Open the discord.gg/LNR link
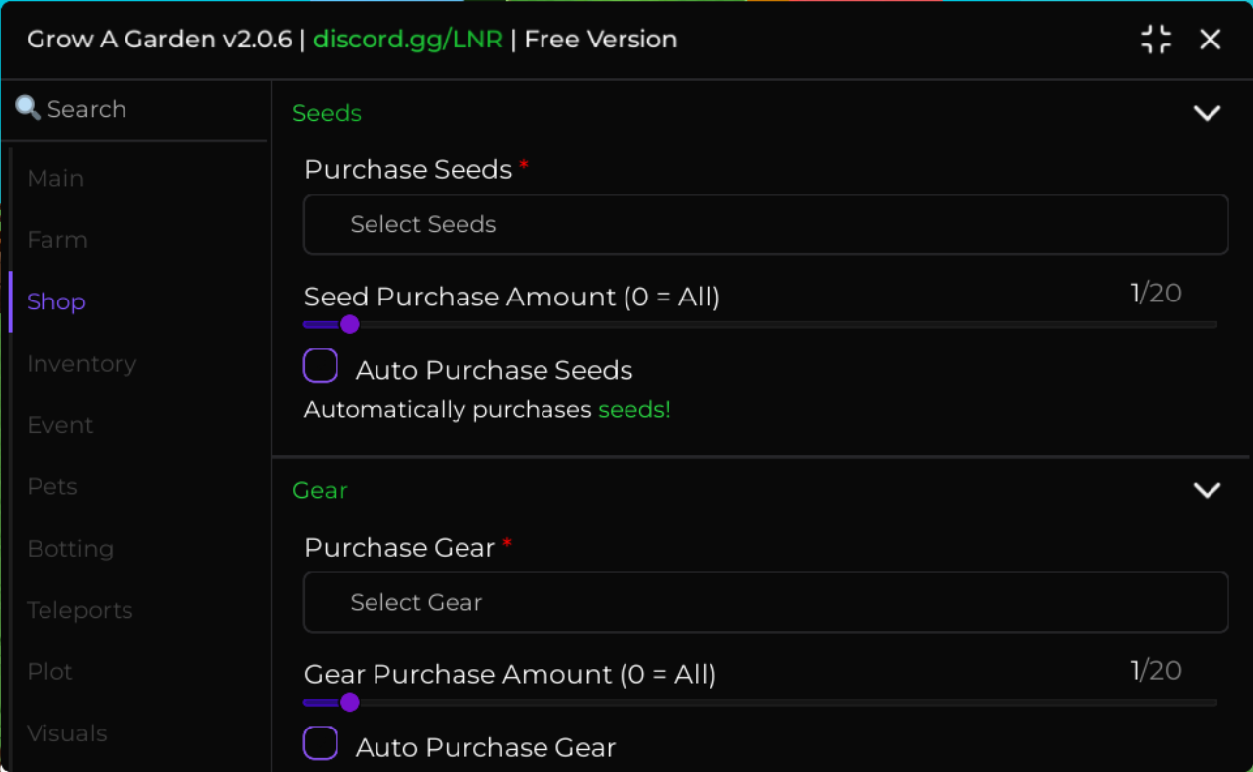Viewport: 1253px width, 772px height. 408,40
